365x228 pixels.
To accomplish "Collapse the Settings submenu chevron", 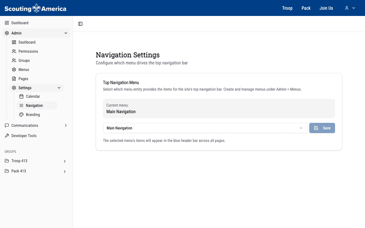I will (x=59, y=88).
